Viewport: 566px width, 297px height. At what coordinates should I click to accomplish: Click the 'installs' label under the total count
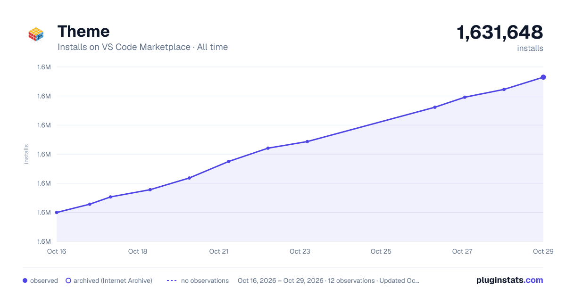point(530,48)
